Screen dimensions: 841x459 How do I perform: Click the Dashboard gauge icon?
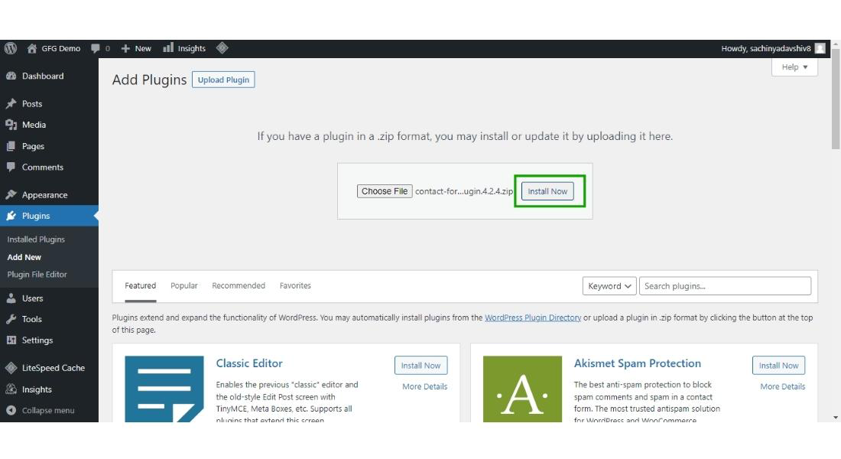pyautogui.click(x=11, y=76)
